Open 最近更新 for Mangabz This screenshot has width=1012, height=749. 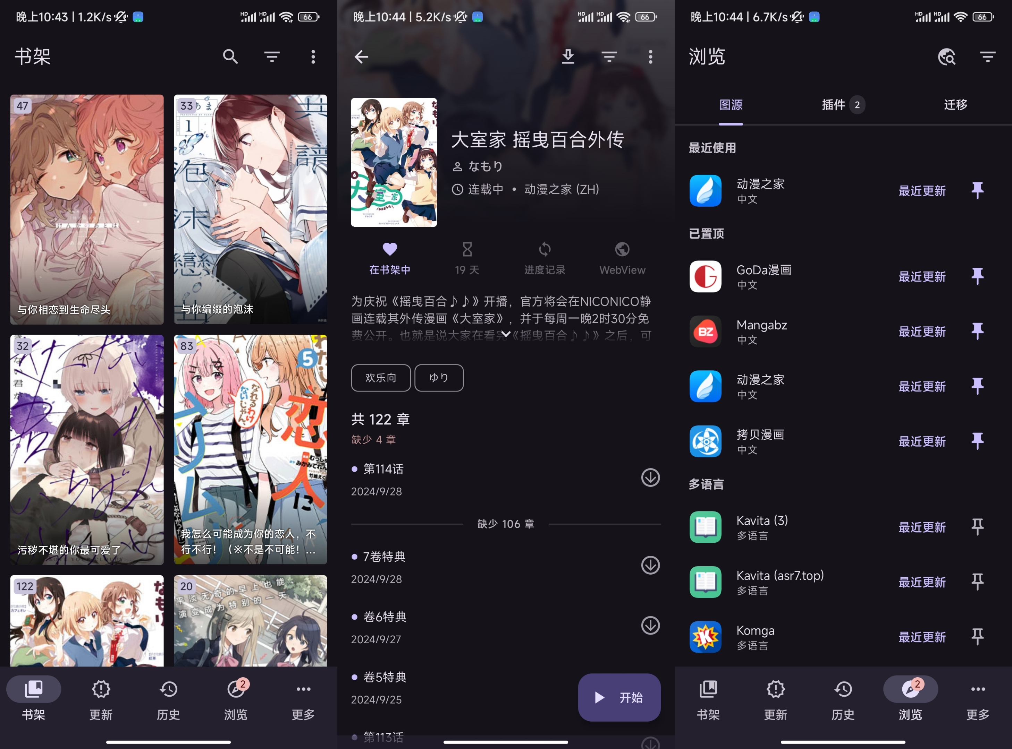tap(922, 332)
